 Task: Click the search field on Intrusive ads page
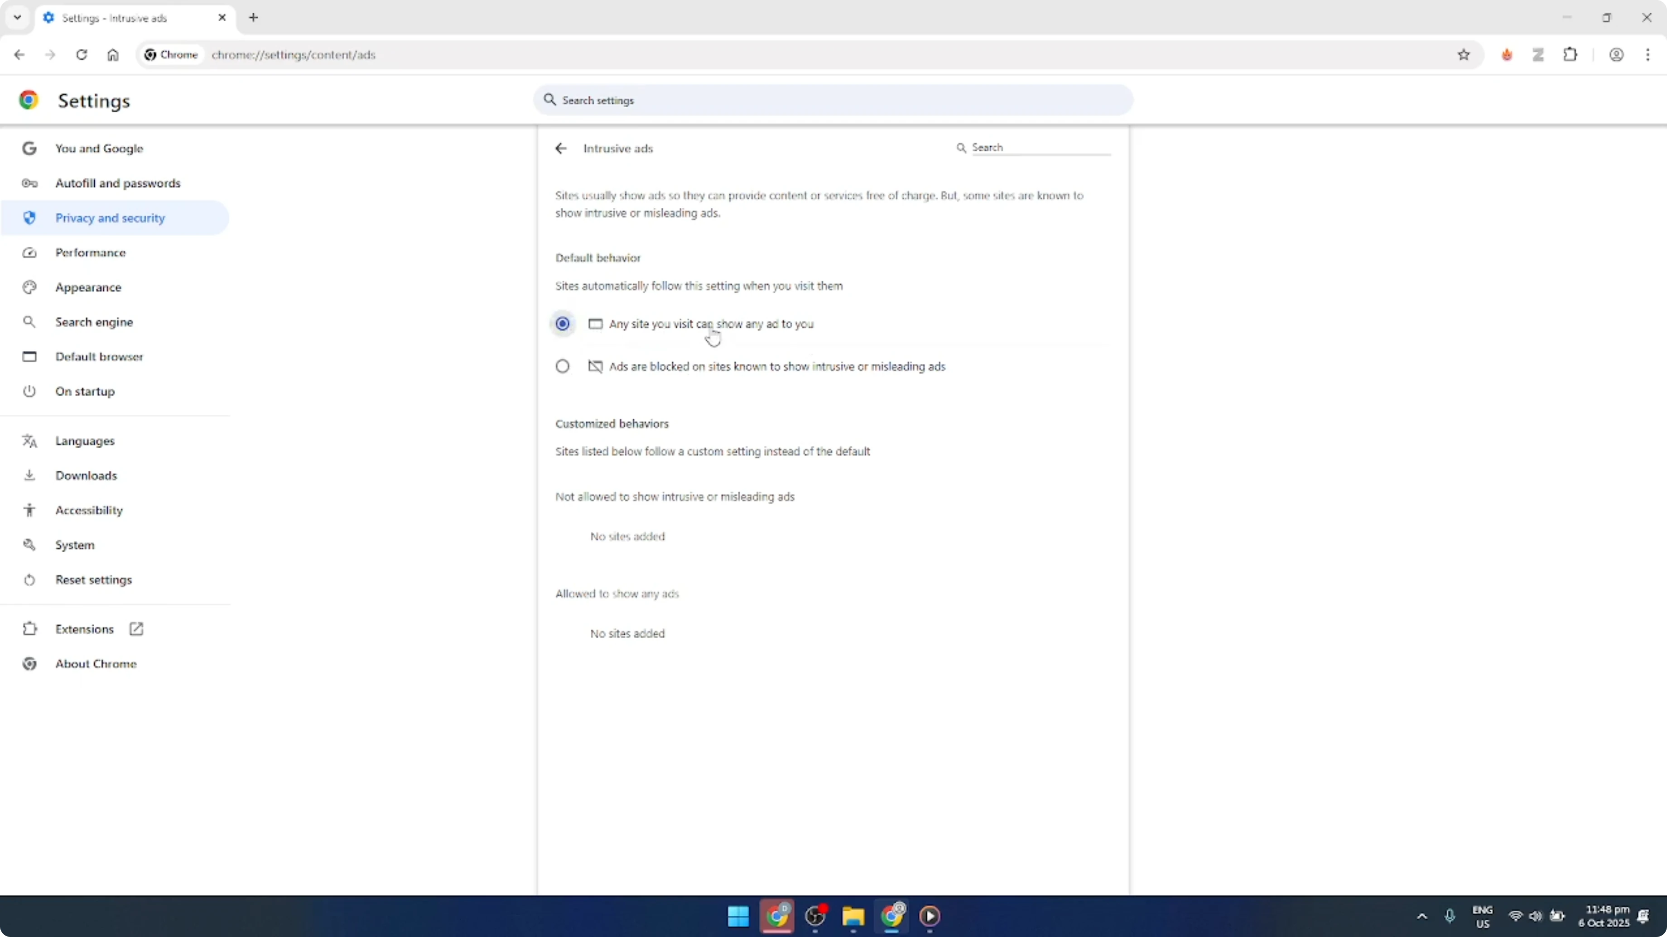1036,148
